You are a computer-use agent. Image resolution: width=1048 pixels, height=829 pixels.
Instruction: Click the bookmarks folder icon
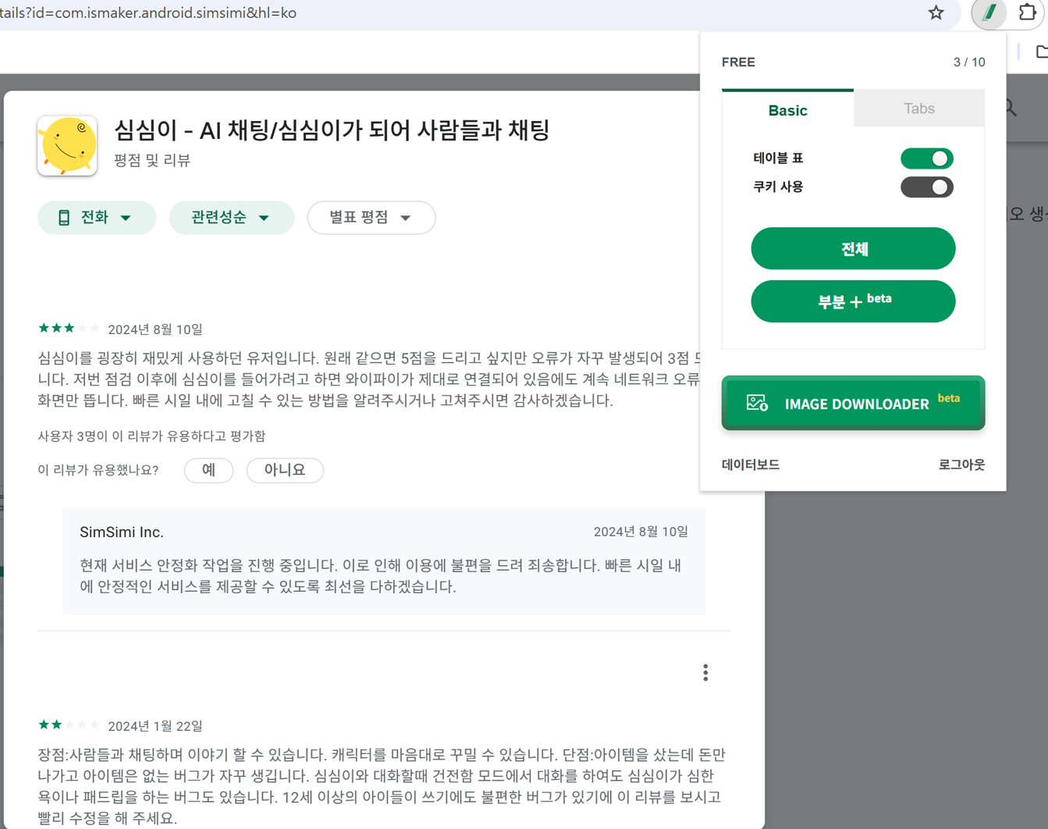click(1041, 52)
